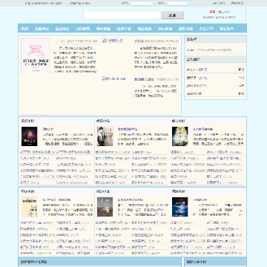Open the gray landscape book cover thumbnail

pyautogui.click(x=105, y=207)
